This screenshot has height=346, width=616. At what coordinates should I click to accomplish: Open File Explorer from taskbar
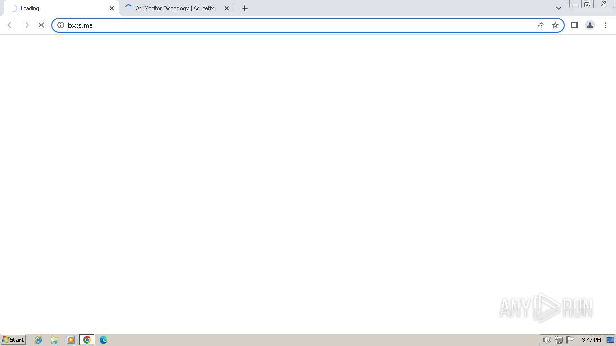click(54, 340)
